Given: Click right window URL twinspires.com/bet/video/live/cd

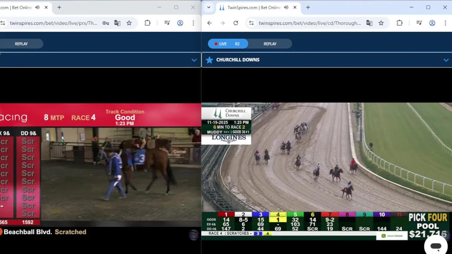Looking at the screenshot, I should pos(309,23).
